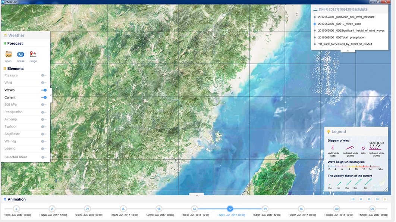
Task: Select 2017062800 Mean sea level pressure entry
Action: pos(346,17)
